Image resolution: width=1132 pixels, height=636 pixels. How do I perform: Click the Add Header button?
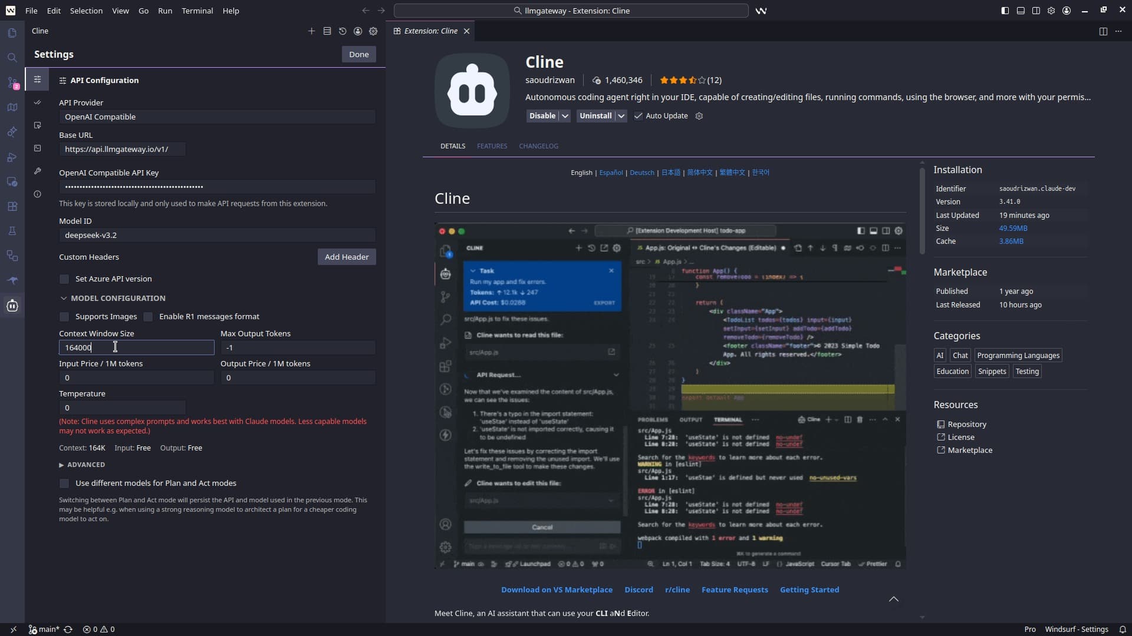click(x=347, y=257)
